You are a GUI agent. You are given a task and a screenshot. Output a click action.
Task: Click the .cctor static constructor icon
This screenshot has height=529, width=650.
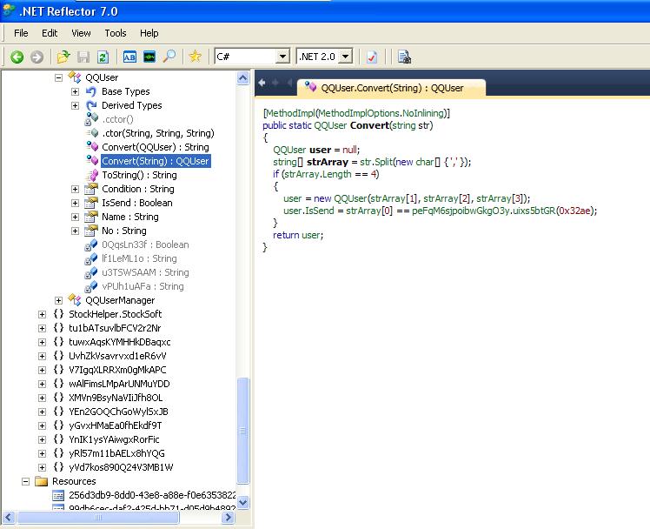pyautogui.click(x=91, y=119)
